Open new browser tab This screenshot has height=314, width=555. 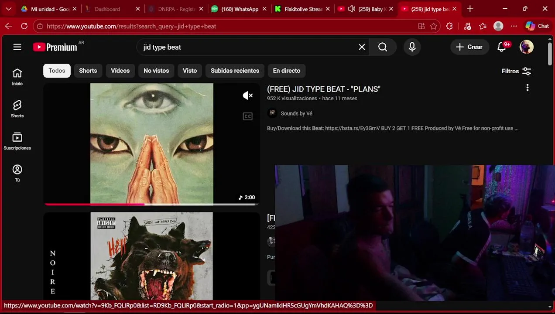click(470, 9)
